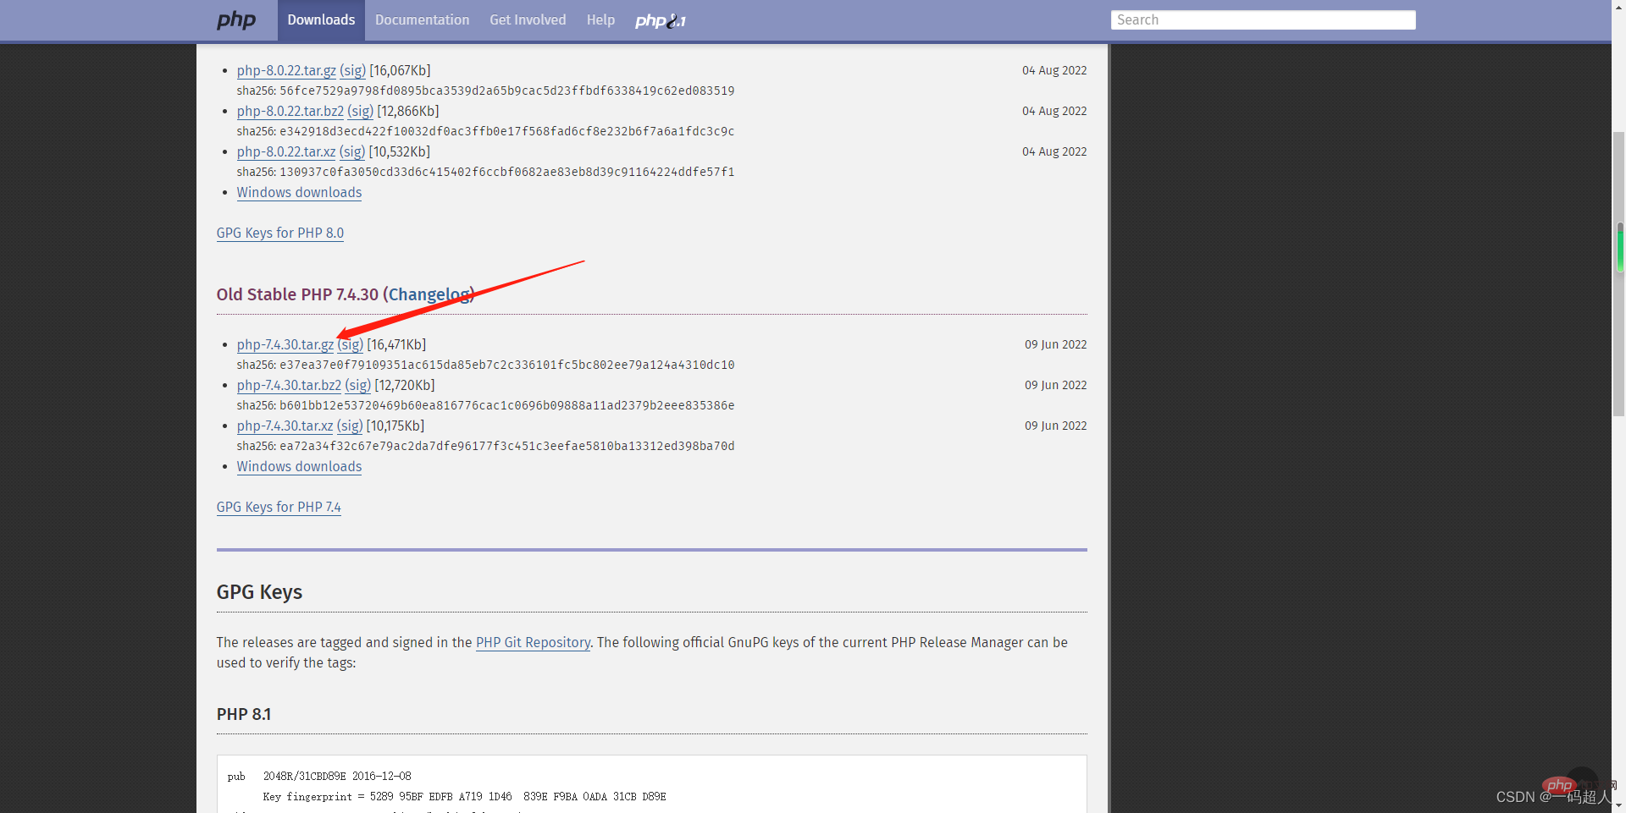Viewport: 1626px width, 813px height.
Task: Open the sig link for php-7.4.30.tar.xz
Action: [350, 426]
